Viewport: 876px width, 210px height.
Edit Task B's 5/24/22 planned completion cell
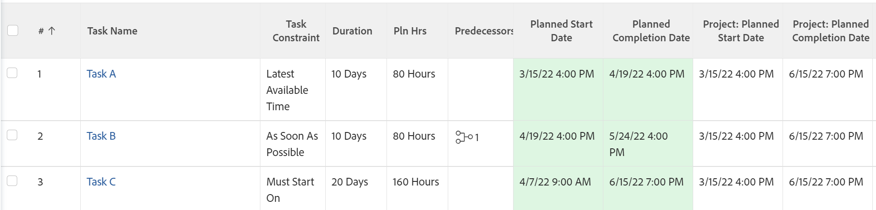click(638, 144)
